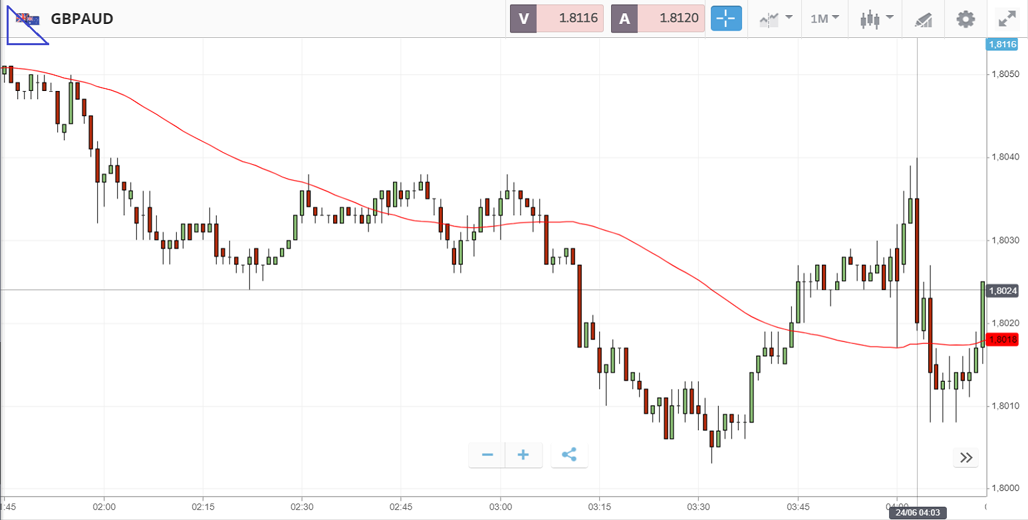Click the GBPAUD instrument name
The height and width of the screenshot is (520, 1028).
pyautogui.click(x=82, y=19)
